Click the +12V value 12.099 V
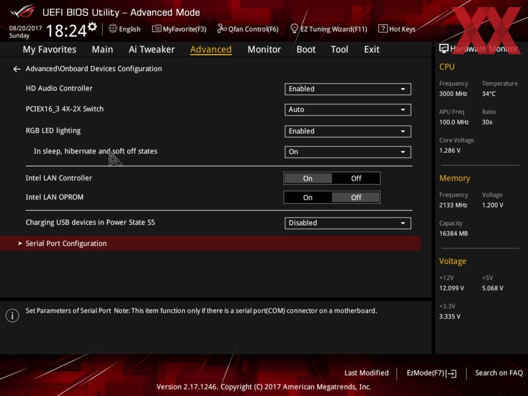This screenshot has height=396, width=528. (x=452, y=288)
